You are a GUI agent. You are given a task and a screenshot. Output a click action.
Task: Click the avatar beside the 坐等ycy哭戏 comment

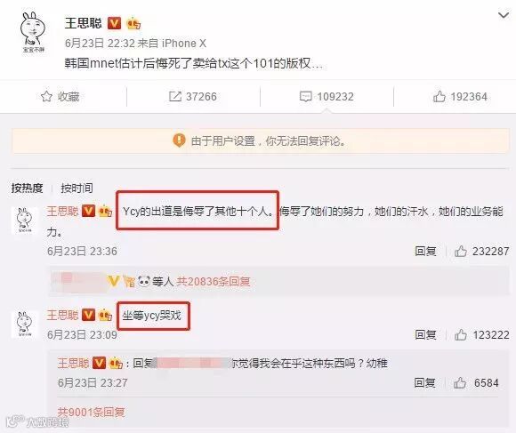click(x=25, y=325)
